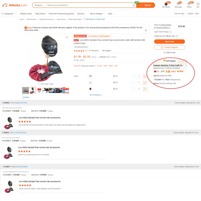Dismiss the COVID-19 caution note
This screenshot has width=201, height=201.
(x=146, y=30)
